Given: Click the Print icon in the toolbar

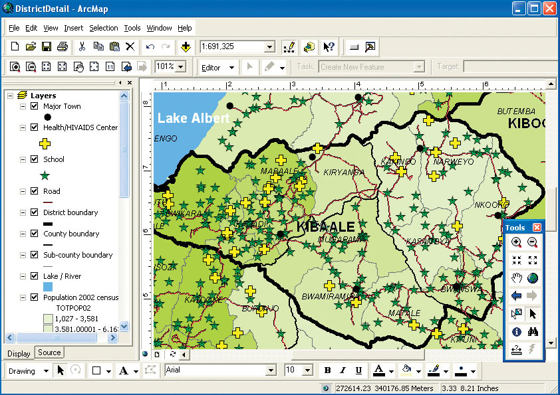Looking at the screenshot, I should tap(63, 46).
